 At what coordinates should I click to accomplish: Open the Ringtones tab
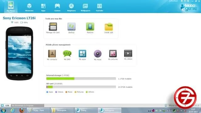(71, 8)
